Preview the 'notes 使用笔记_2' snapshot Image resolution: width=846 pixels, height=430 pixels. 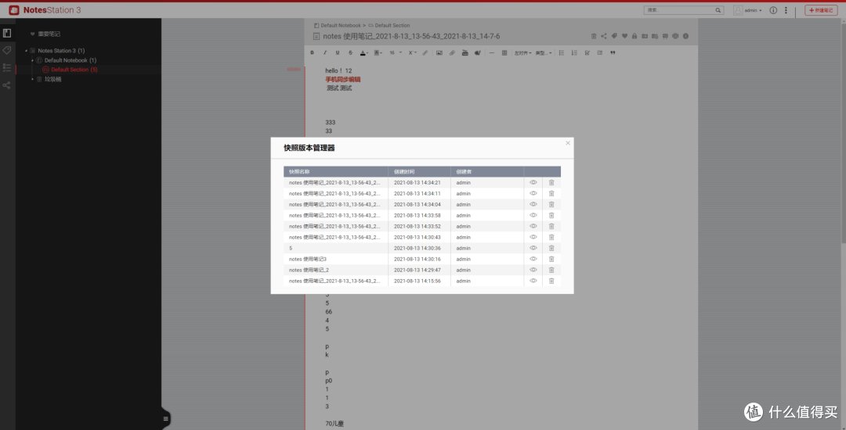[533, 270]
